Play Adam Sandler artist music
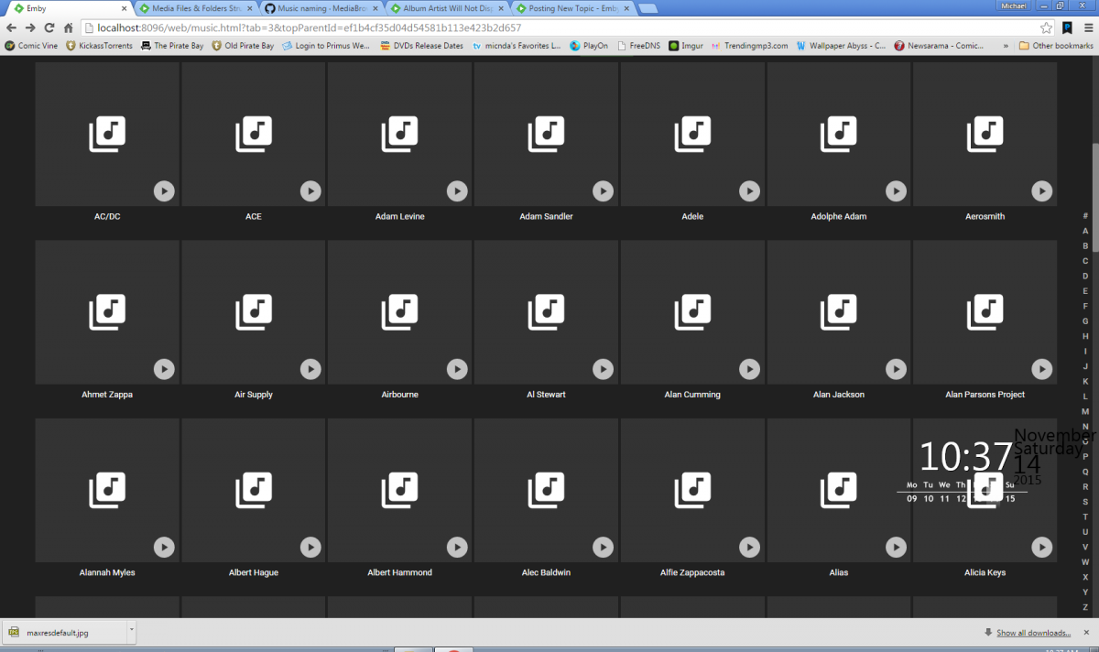Screen dimensions: 1099x652 [x=603, y=190]
